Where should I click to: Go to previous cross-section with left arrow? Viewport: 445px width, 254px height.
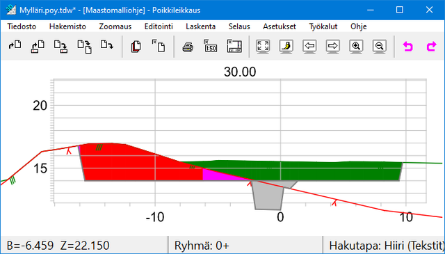tap(309, 47)
